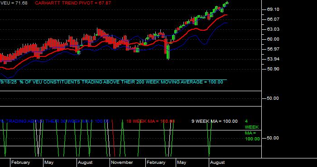Click the 56.97 price axis label
The height and width of the screenshot is (167, 317).
tap(273, 49)
